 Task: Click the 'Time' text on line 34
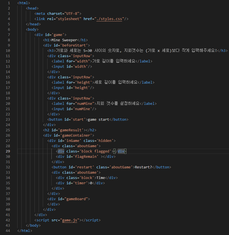(101, 178)
